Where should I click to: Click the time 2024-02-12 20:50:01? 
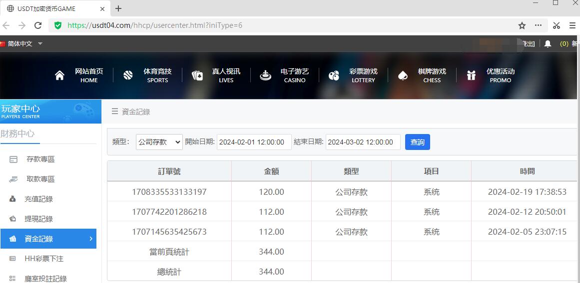[x=527, y=212]
